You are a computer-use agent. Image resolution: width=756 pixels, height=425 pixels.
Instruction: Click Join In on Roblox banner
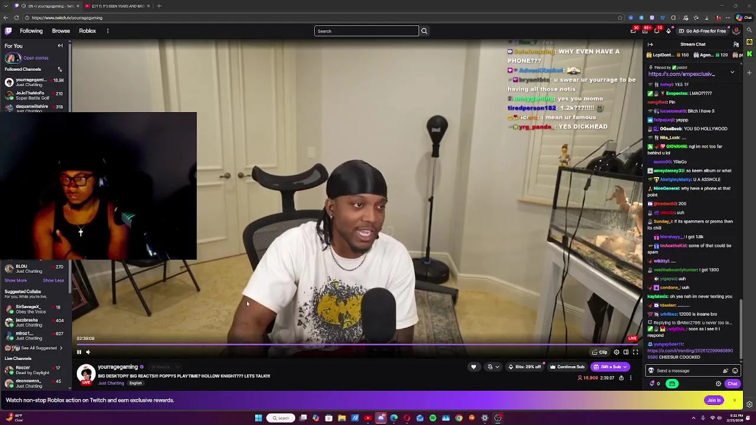click(x=714, y=400)
